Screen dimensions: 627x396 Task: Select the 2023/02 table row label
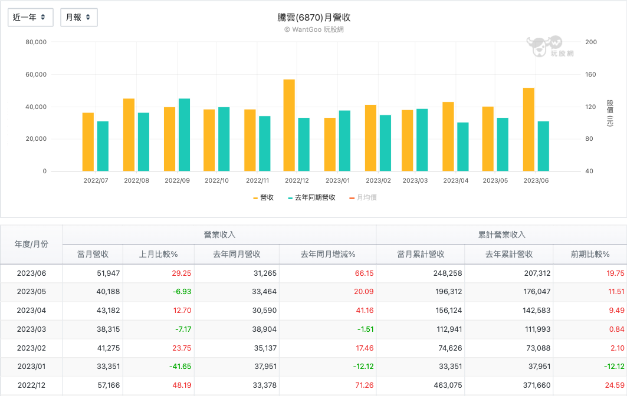(x=31, y=348)
